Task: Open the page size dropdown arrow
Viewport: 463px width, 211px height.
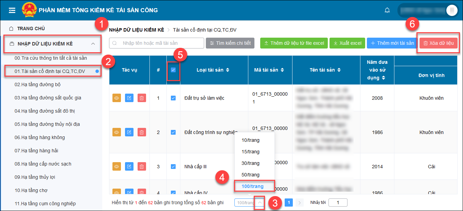Action: click(260, 203)
